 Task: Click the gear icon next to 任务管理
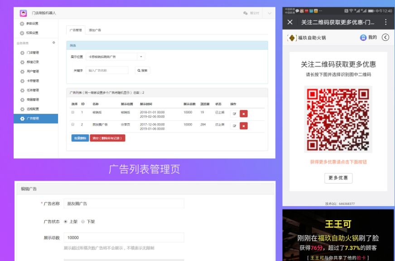(x=22, y=91)
